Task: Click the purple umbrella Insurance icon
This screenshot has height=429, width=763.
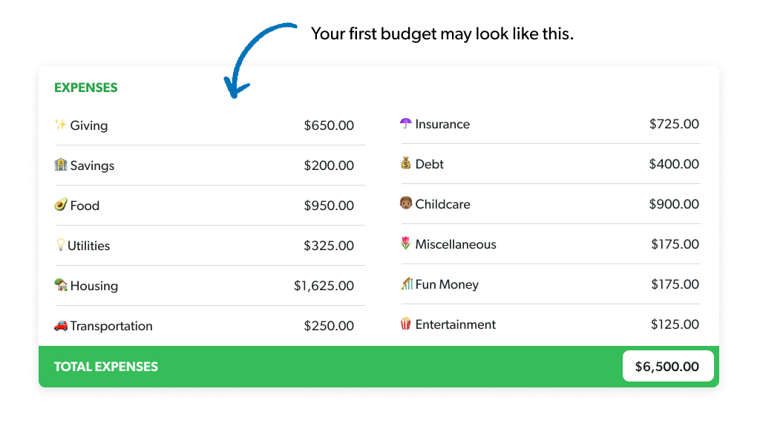Action: (x=405, y=123)
